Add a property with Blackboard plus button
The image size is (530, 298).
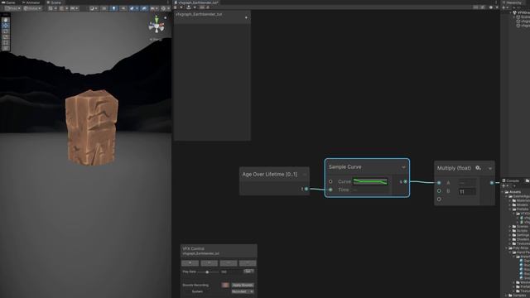tap(246, 17)
